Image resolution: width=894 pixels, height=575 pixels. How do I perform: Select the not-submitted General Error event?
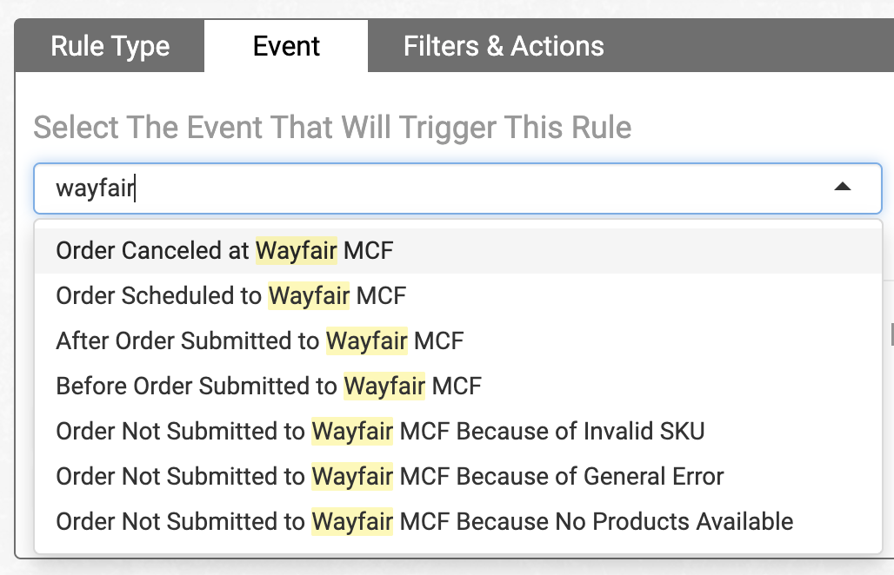click(390, 476)
